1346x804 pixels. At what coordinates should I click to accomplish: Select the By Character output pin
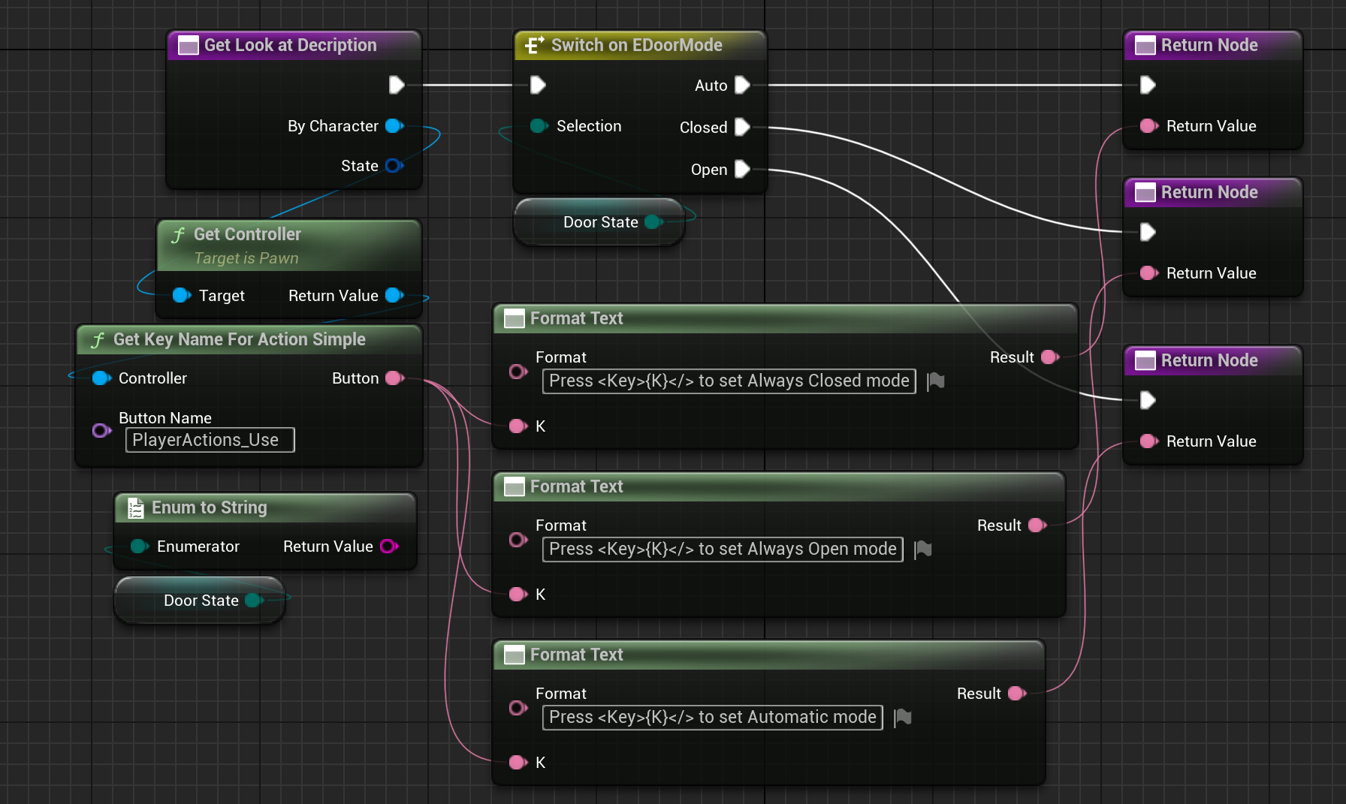pos(394,126)
